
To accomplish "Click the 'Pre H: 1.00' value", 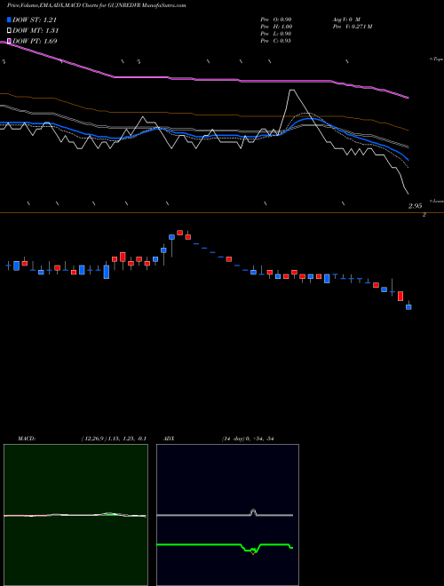I will click(276, 27).
